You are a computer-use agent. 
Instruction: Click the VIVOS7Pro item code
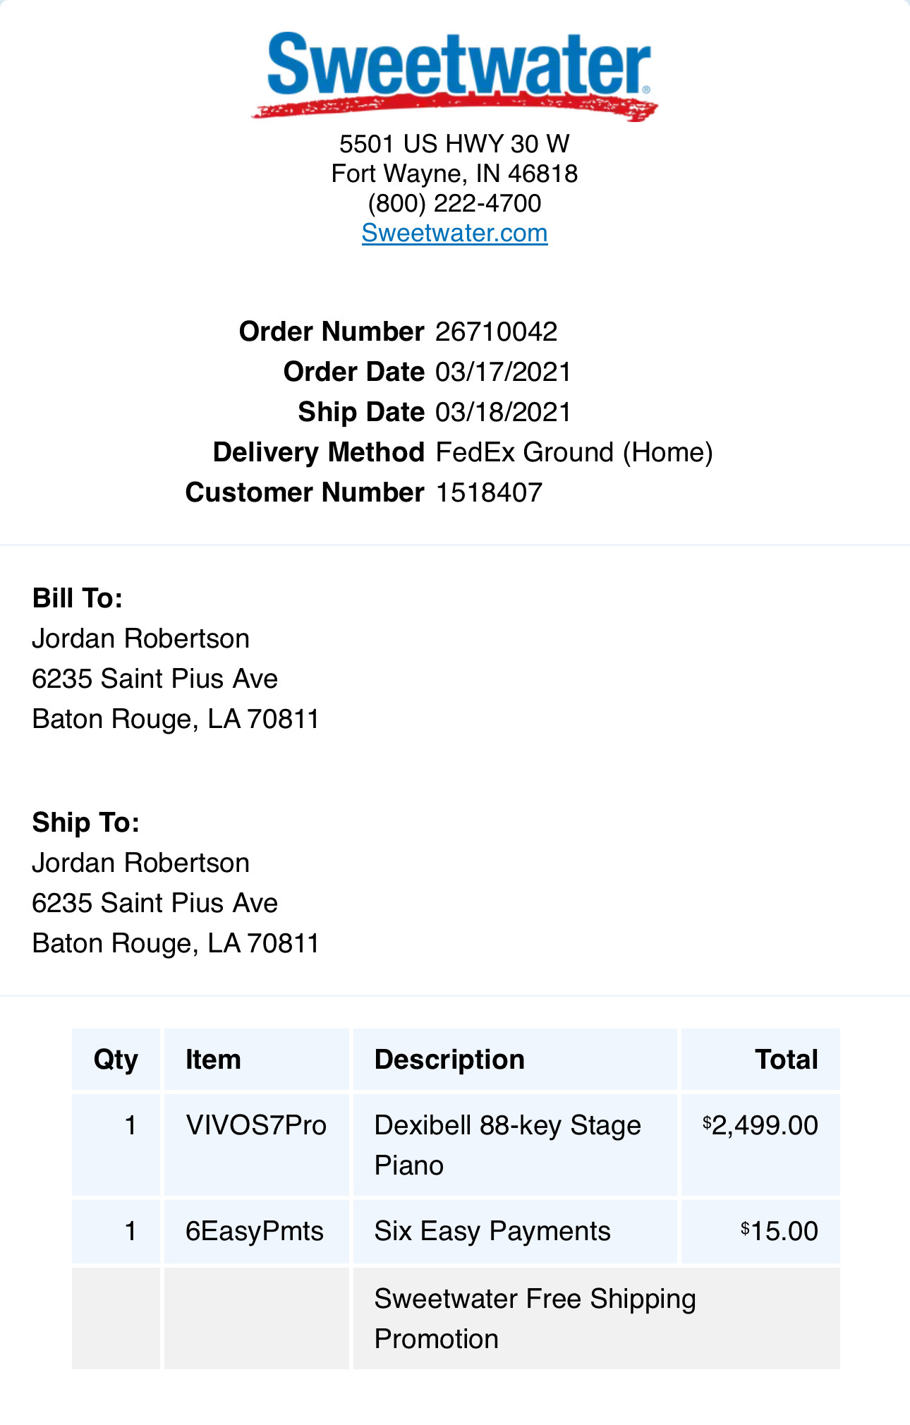click(x=256, y=1125)
